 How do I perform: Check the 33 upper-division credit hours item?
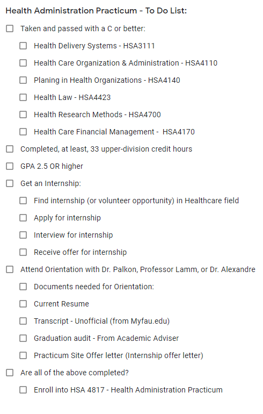pyautogui.click(x=10, y=149)
